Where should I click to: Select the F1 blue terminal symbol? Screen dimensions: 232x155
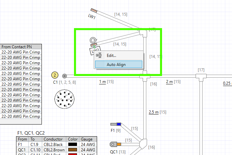tap(116, 124)
